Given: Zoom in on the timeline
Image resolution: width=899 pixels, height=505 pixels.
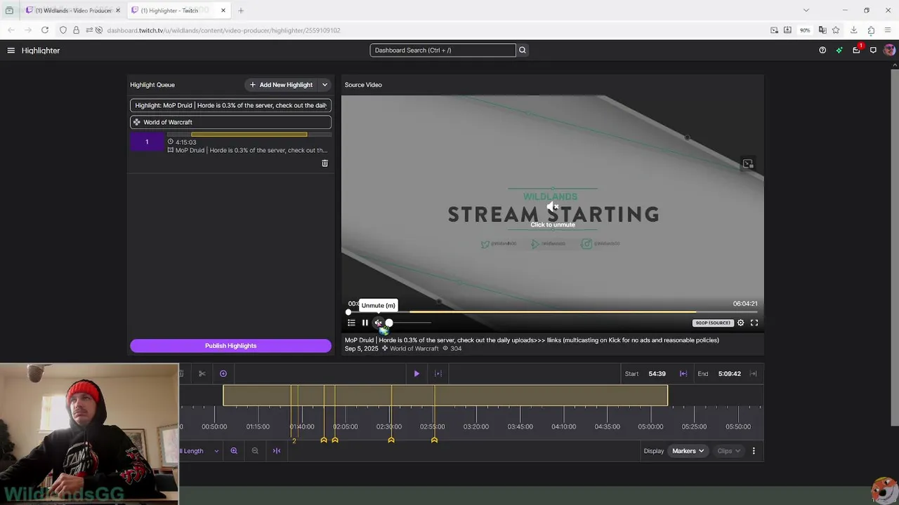Looking at the screenshot, I should tap(234, 451).
